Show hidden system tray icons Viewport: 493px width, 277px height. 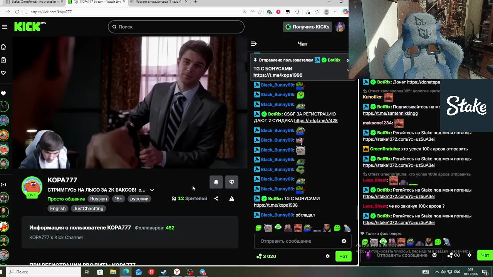click(x=437, y=272)
